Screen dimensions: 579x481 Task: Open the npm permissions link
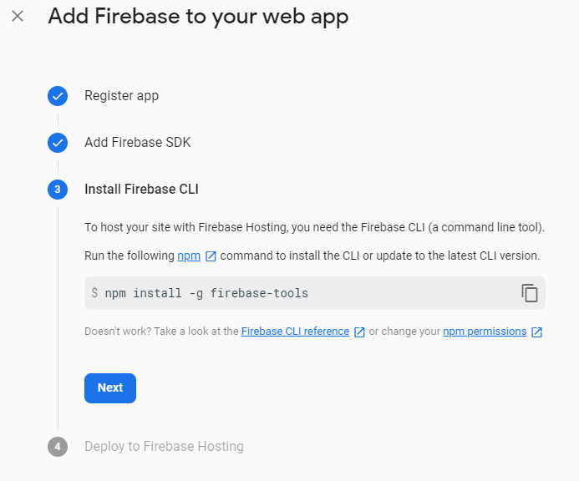click(x=485, y=332)
